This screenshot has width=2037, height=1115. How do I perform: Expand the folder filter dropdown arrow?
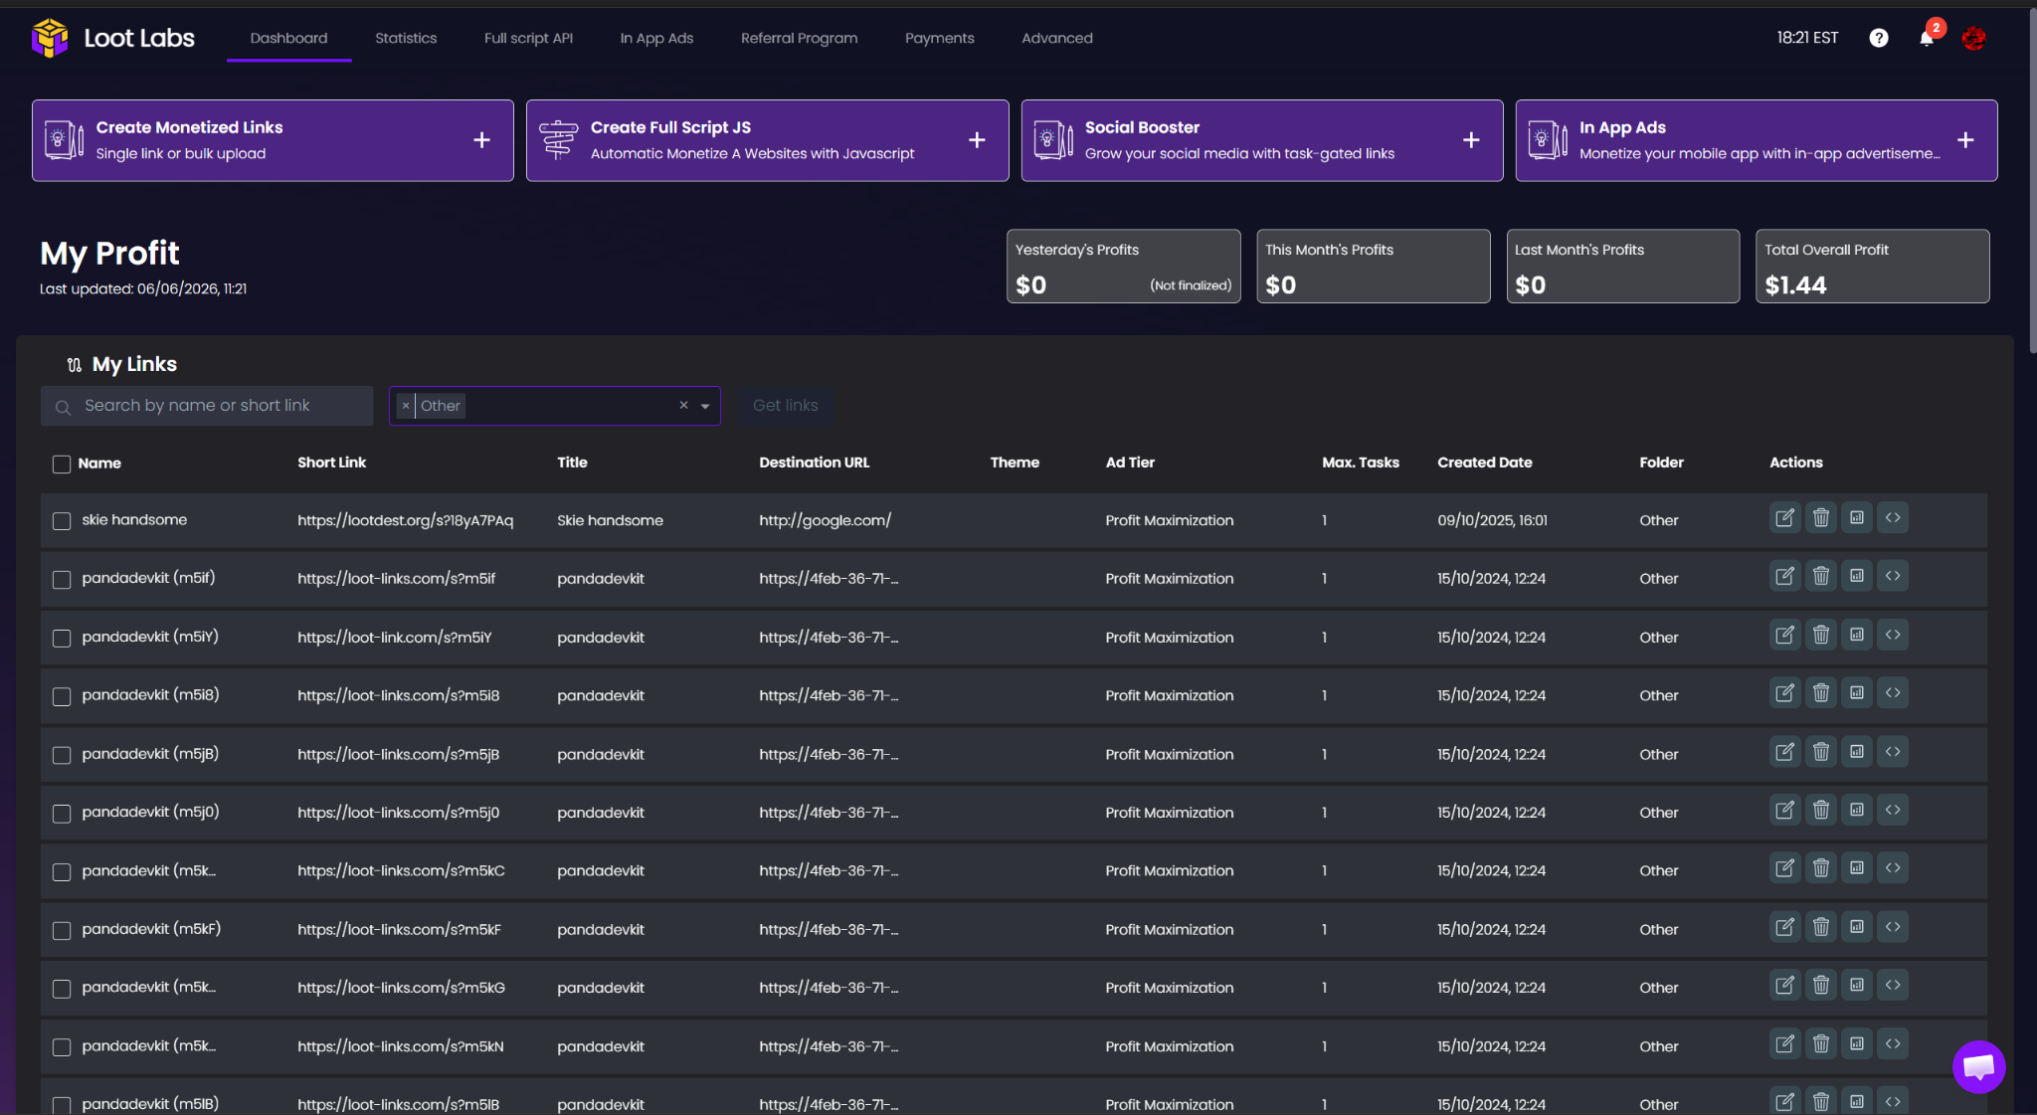[x=705, y=406]
